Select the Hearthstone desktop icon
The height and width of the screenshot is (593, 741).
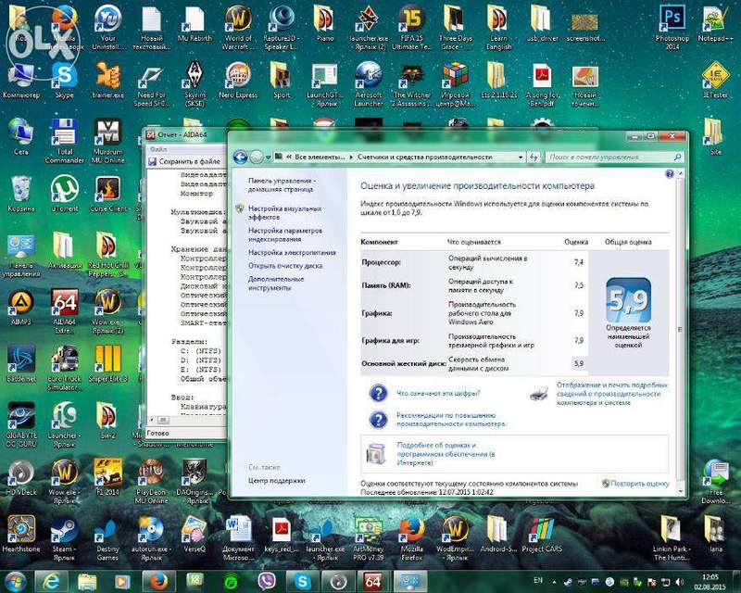pos(20,529)
